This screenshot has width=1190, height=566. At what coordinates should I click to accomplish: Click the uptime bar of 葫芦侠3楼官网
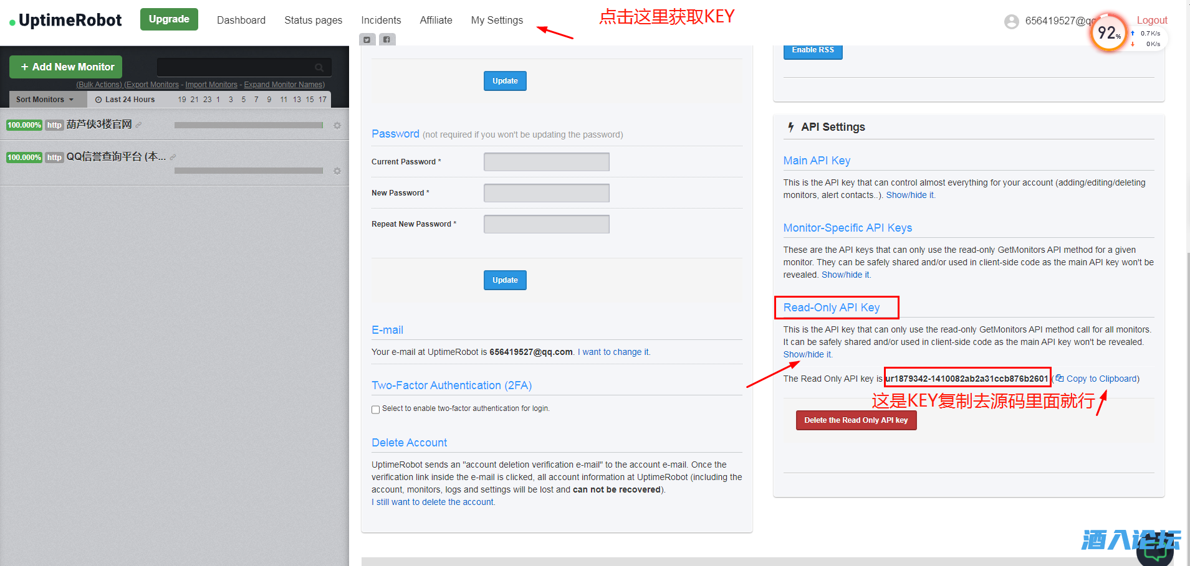[248, 126]
